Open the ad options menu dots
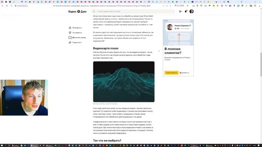Image resolution: width=262 pixels, height=147 pixels. pos(192,21)
